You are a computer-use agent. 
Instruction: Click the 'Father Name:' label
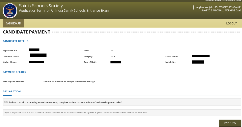point(172,56)
